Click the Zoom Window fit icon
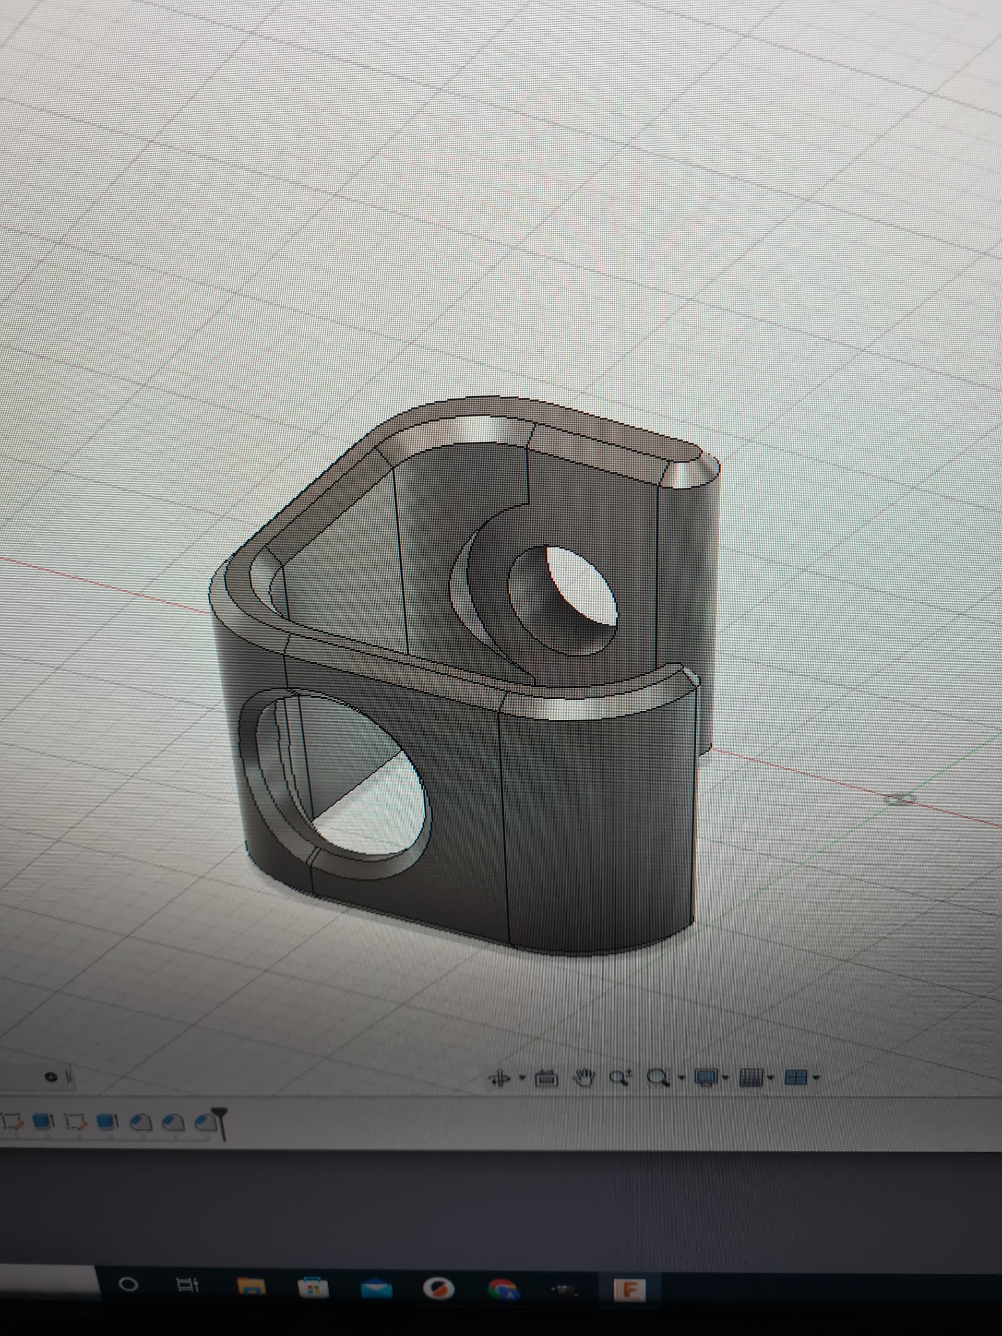Viewport: 1002px width, 1336px height. click(658, 1077)
